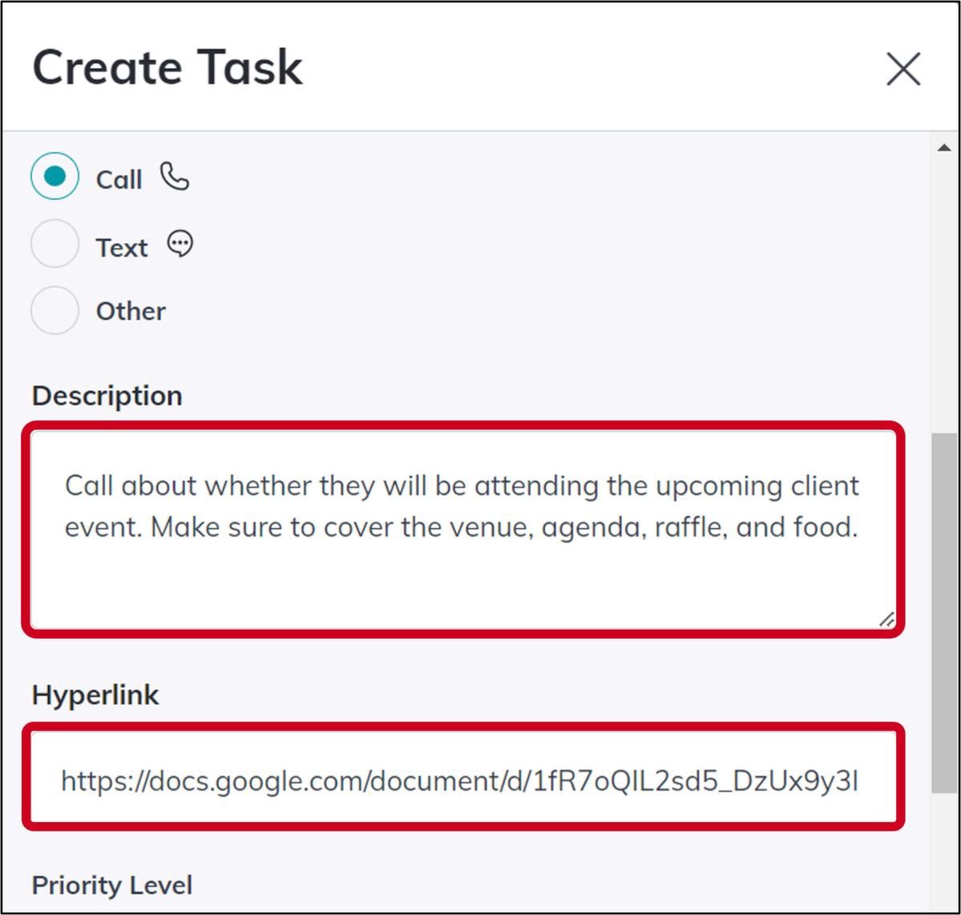Click the Priority Level heading
Image resolution: width=961 pixels, height=915 pixels.
[x=112, y=885]
